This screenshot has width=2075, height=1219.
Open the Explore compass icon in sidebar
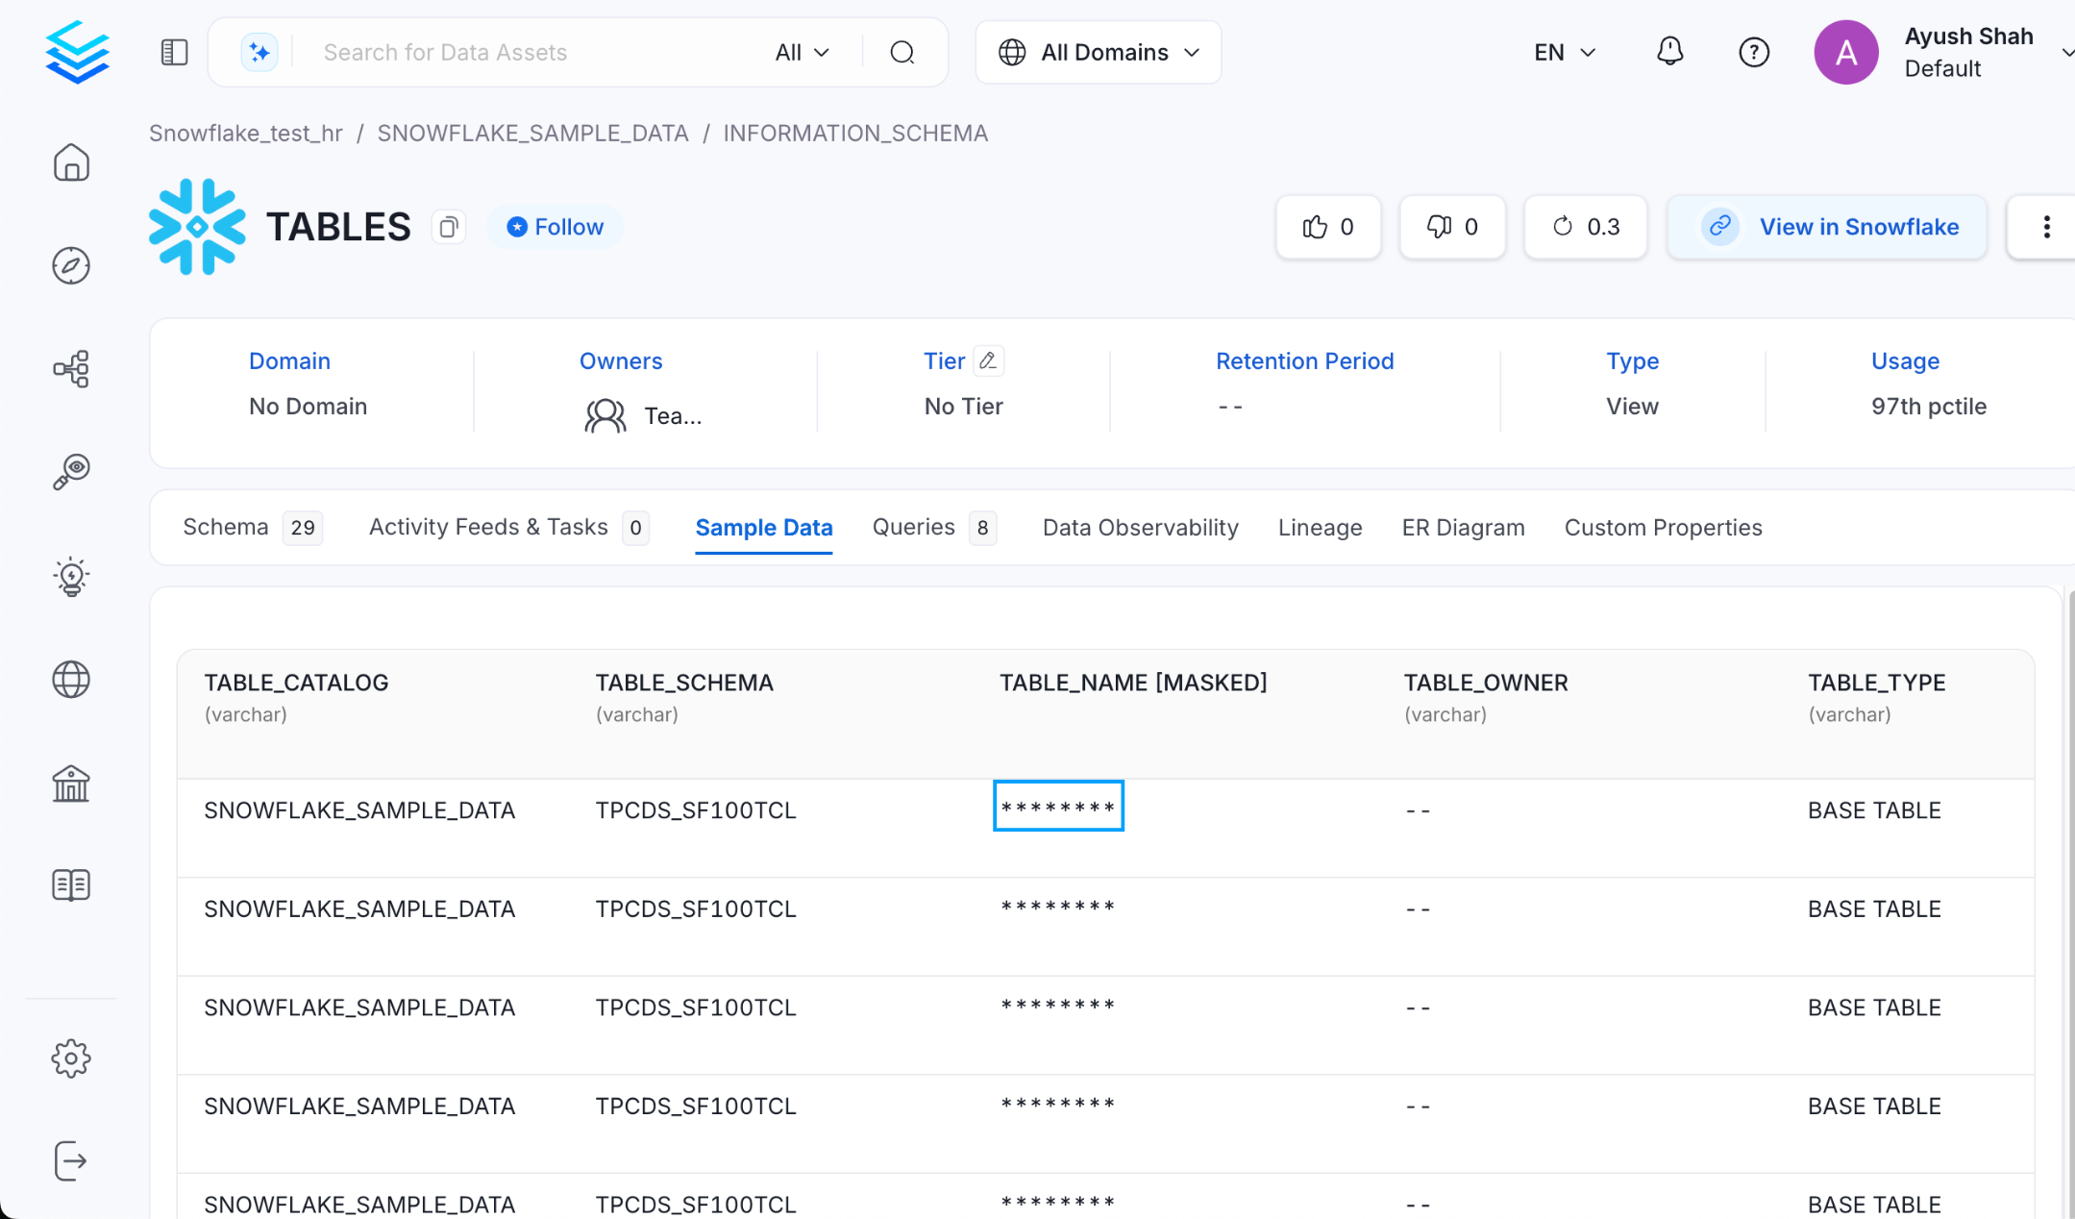click(71, 265)
